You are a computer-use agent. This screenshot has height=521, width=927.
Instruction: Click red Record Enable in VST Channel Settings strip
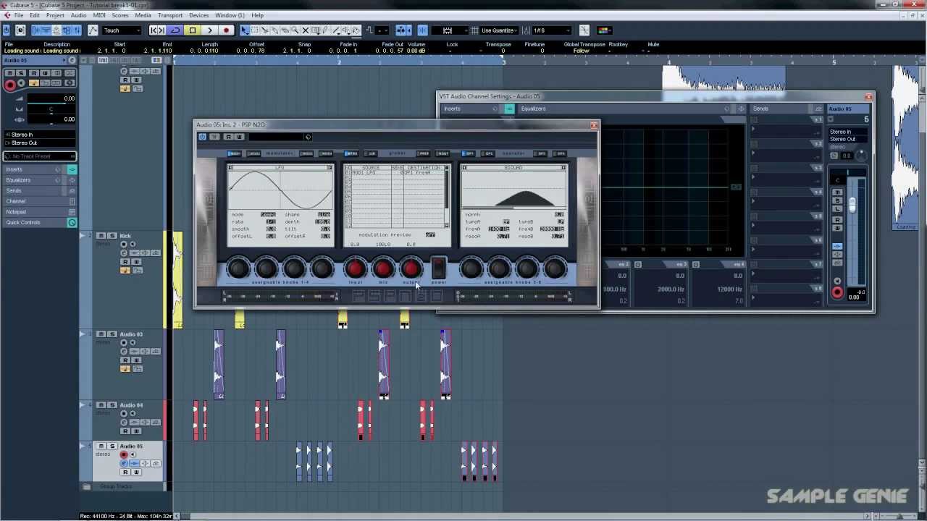[837, 293]
